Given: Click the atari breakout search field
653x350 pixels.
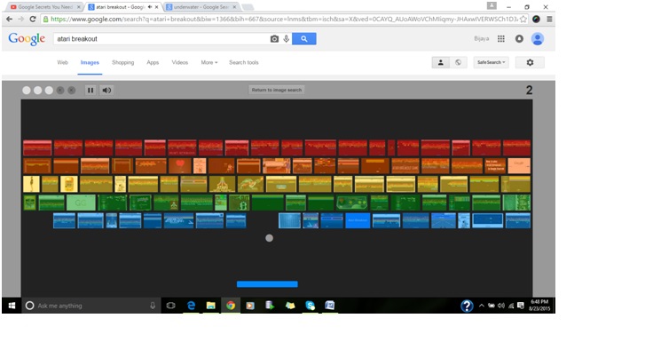Looking at the screenshot, I should [161, 39].
